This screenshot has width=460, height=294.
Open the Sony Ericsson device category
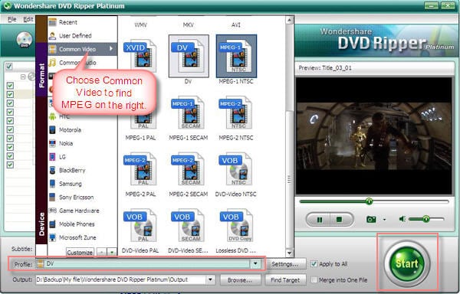83,197
